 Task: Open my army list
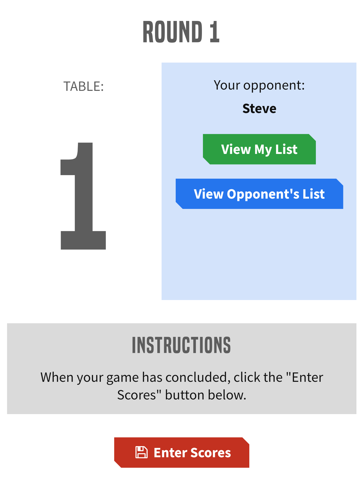(259, 149)
